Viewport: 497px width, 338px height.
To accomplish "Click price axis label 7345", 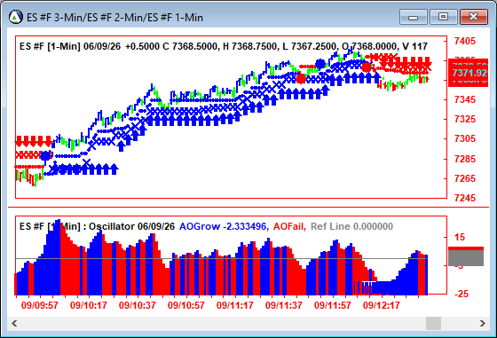I will (x=465, y=99).
